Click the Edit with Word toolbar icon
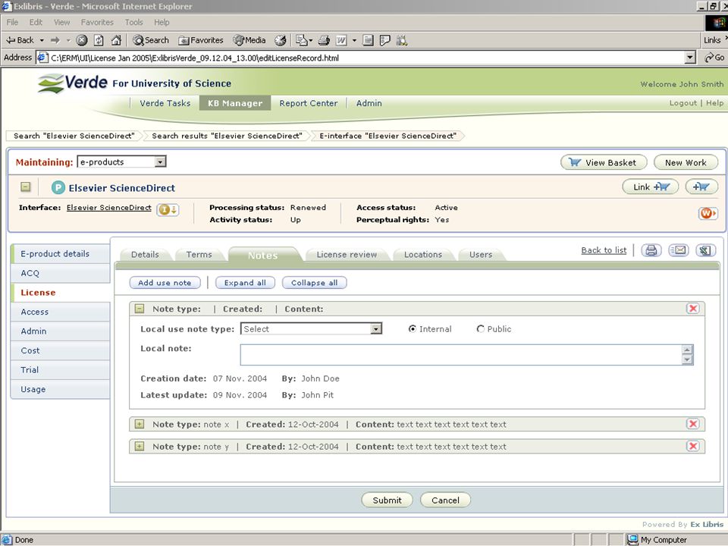This screenshot has height=546, width=728. tap(341, 40)
